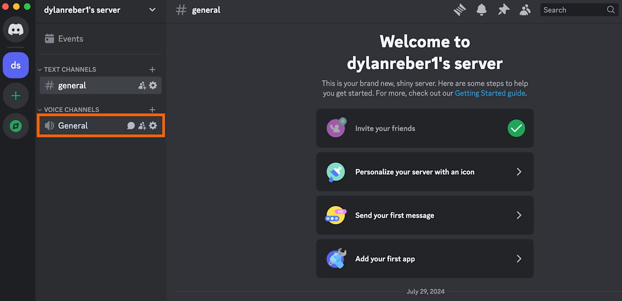Open Personalize your server with an icon
Viewport: 622px width, 301px height.
(x=425, y=172)
